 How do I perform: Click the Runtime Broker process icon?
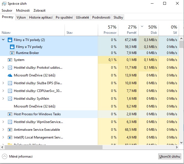click(x=12, y=53)
